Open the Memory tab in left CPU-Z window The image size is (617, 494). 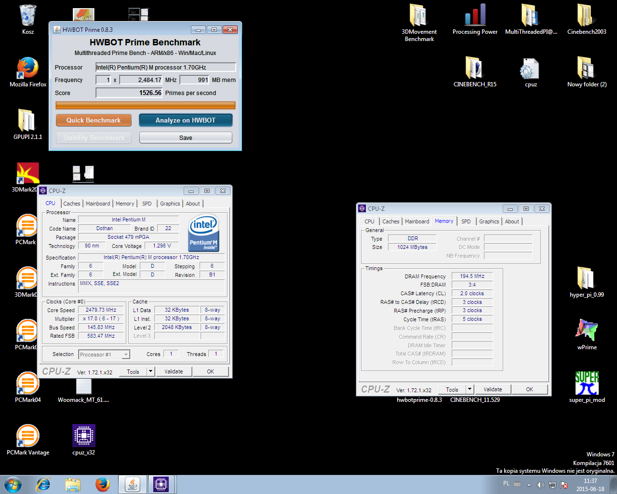pos(125,204)
